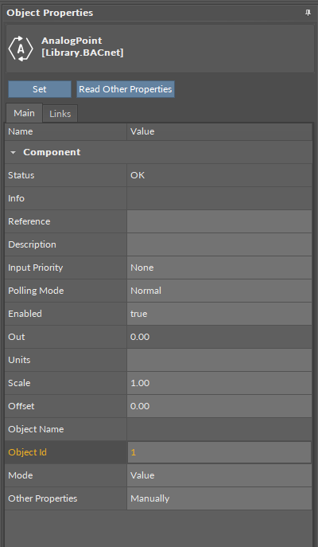Click the AnalogPoint hexagon icon
The height and width of the screenshot is (547, 318).
tap(21, 49)
